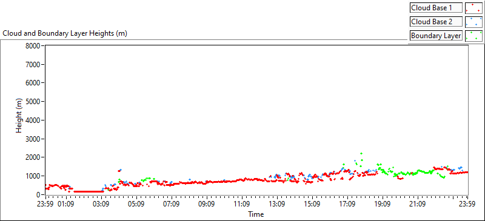The image size is (485, 221).
Task: Click the Boundary Layer green plot sample icon
Action: (473, 36)
